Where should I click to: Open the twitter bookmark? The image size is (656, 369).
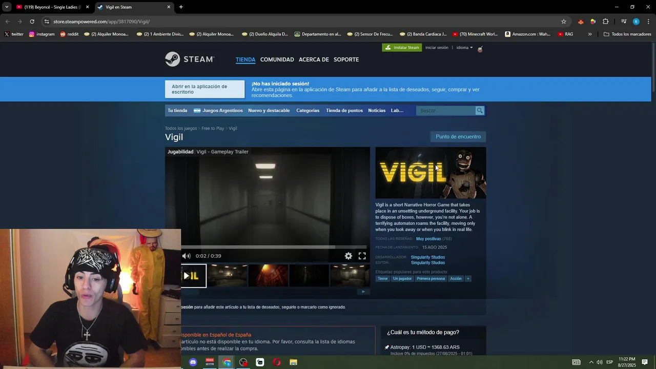click(14, 34)
